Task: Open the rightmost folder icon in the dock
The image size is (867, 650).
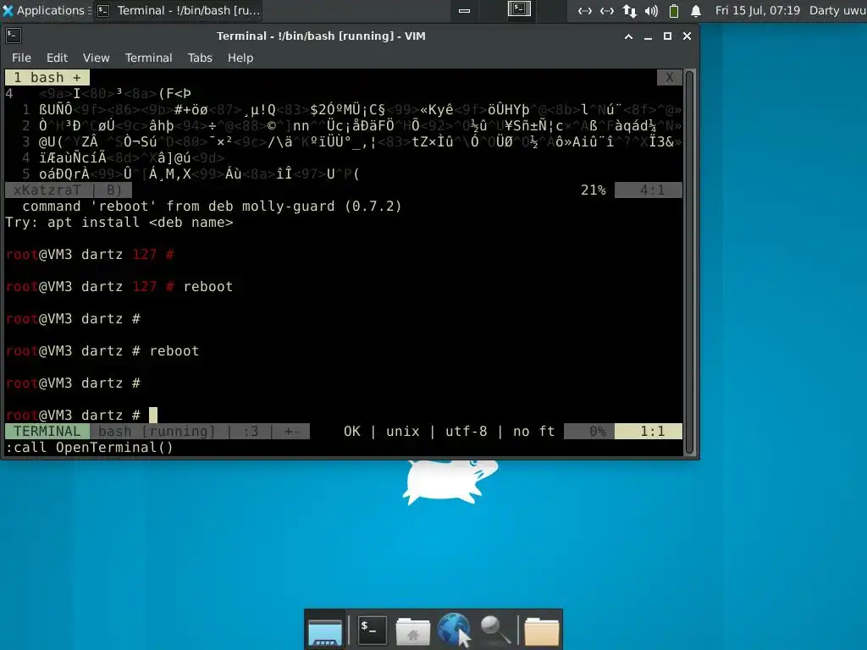Action: point(541,631)
